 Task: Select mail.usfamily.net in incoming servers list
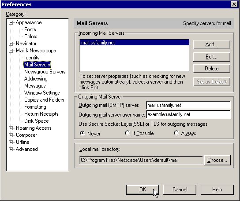point(135,43)
